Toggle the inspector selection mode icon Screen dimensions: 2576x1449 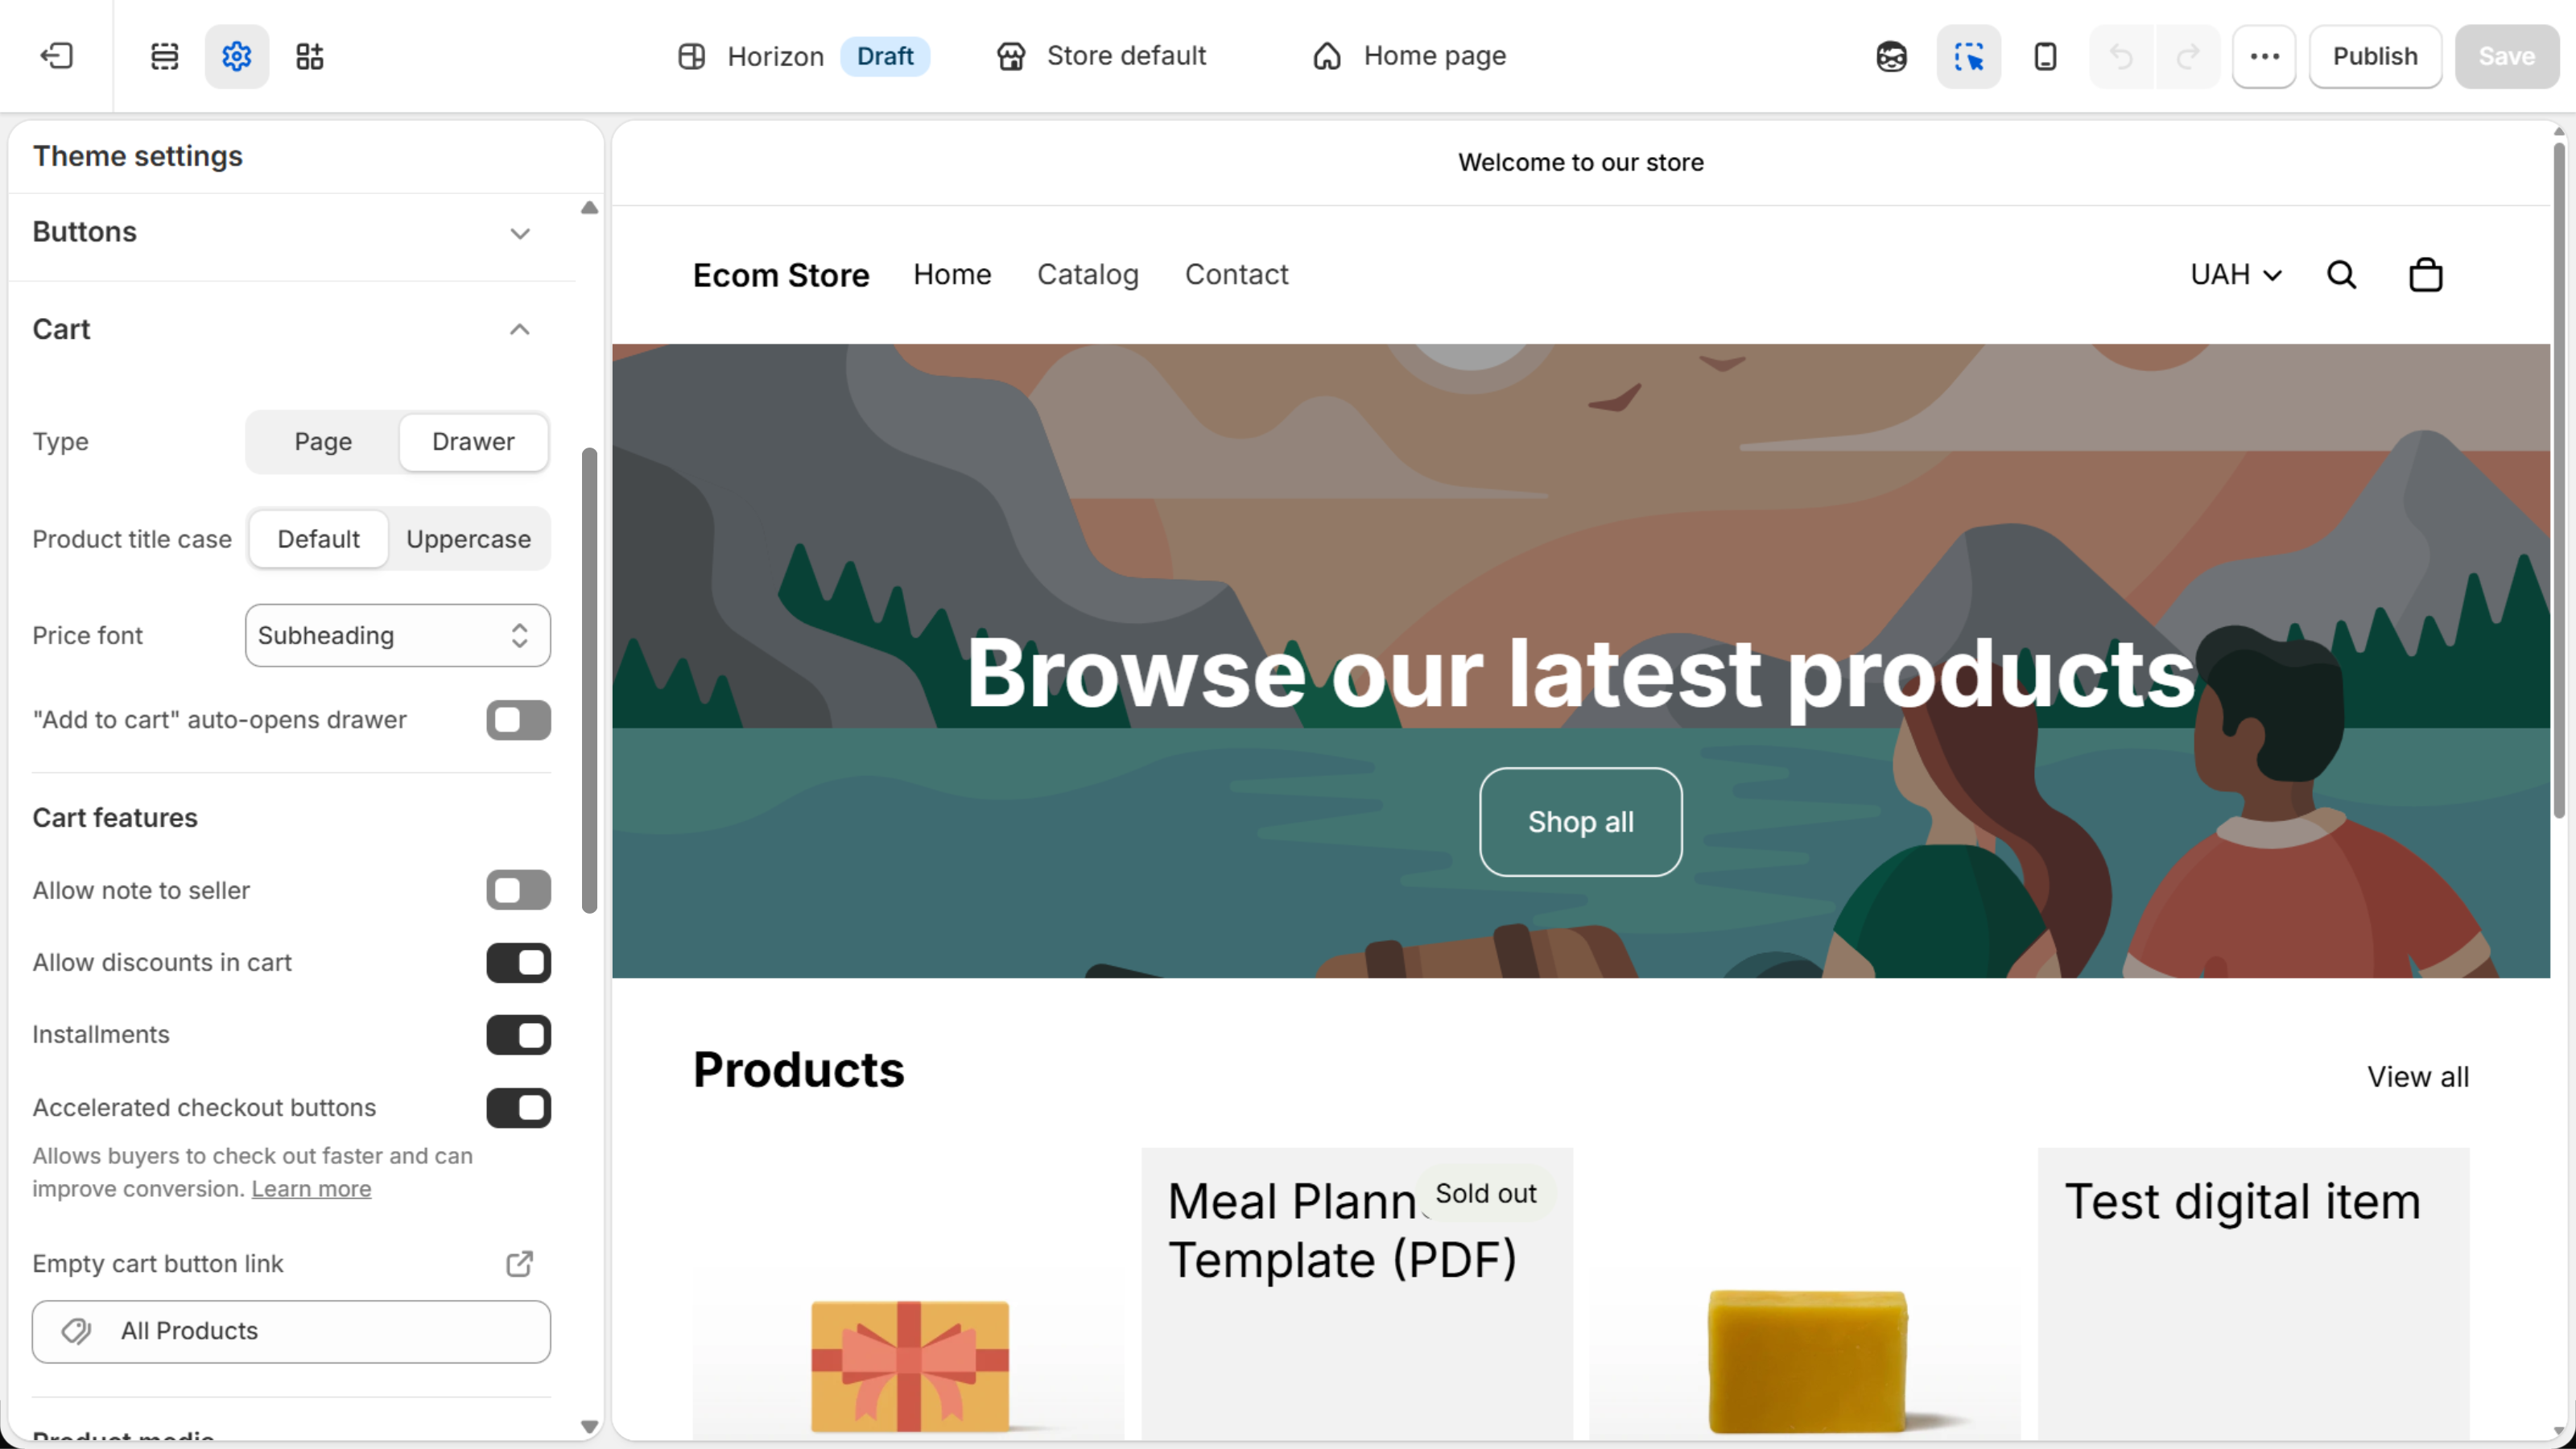click(x=1968, y=56)
